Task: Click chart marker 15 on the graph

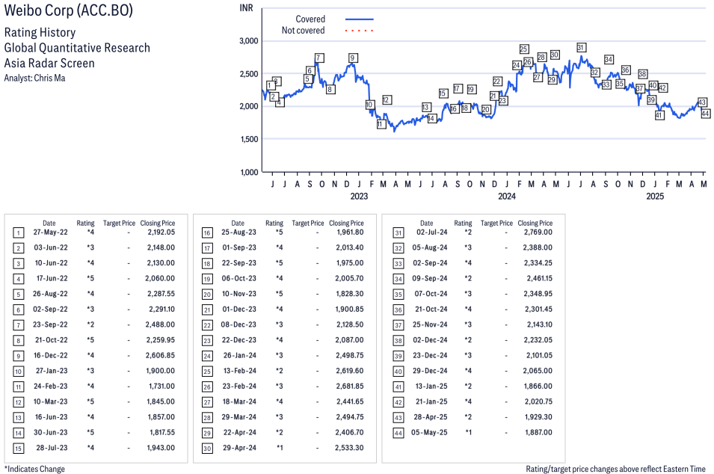Action: click(x=443, y=93)
